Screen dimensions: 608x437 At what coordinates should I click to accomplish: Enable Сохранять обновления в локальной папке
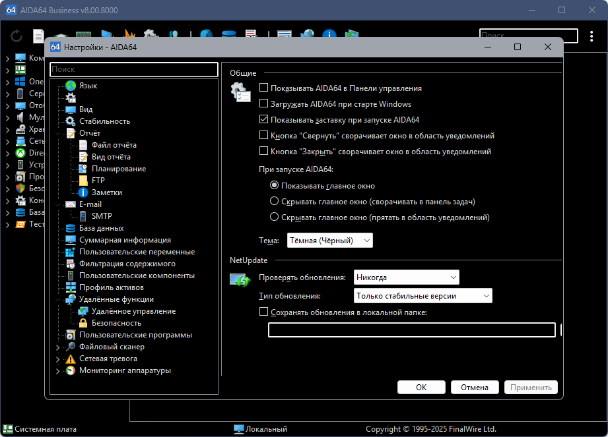[263, 312]
